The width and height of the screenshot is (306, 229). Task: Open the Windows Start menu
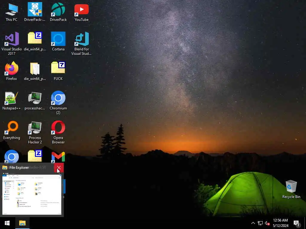pyautogui.click(x=7, y=223)
